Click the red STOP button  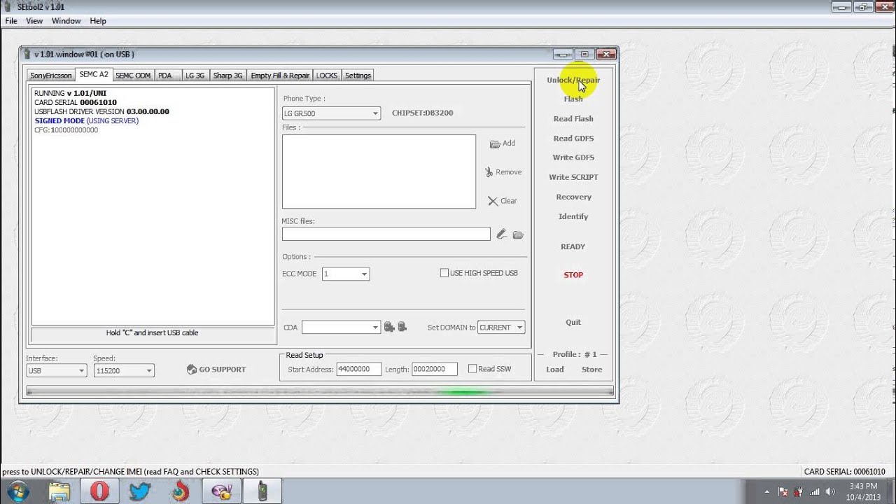(573, 275)
